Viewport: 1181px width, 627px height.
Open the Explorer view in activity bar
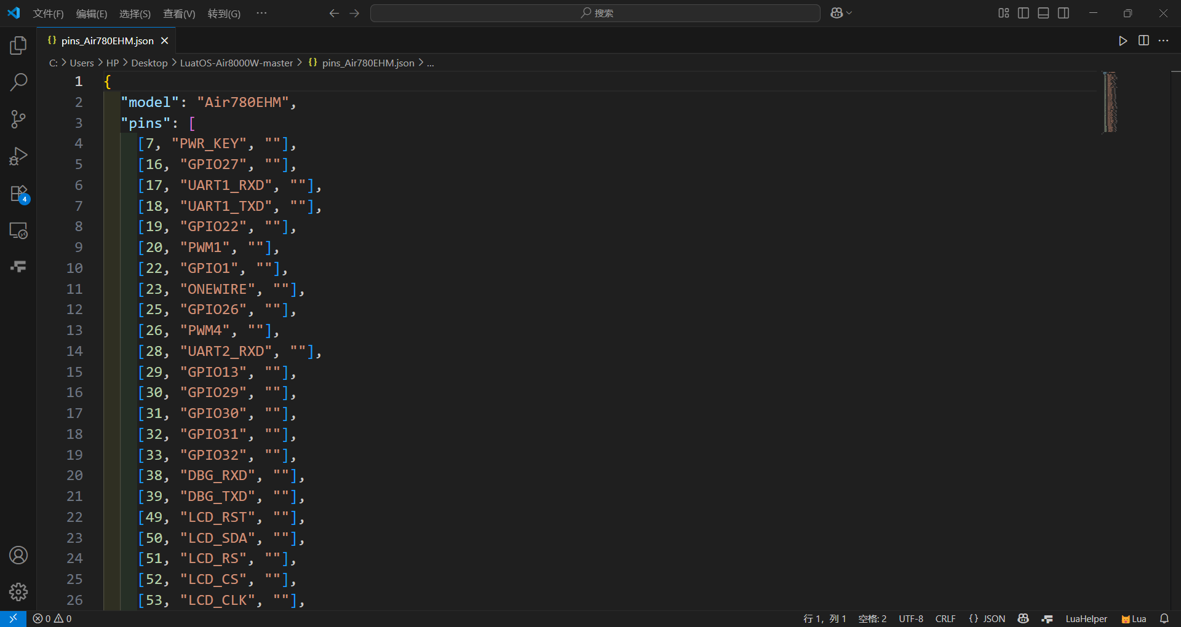(x=18, y=45)
